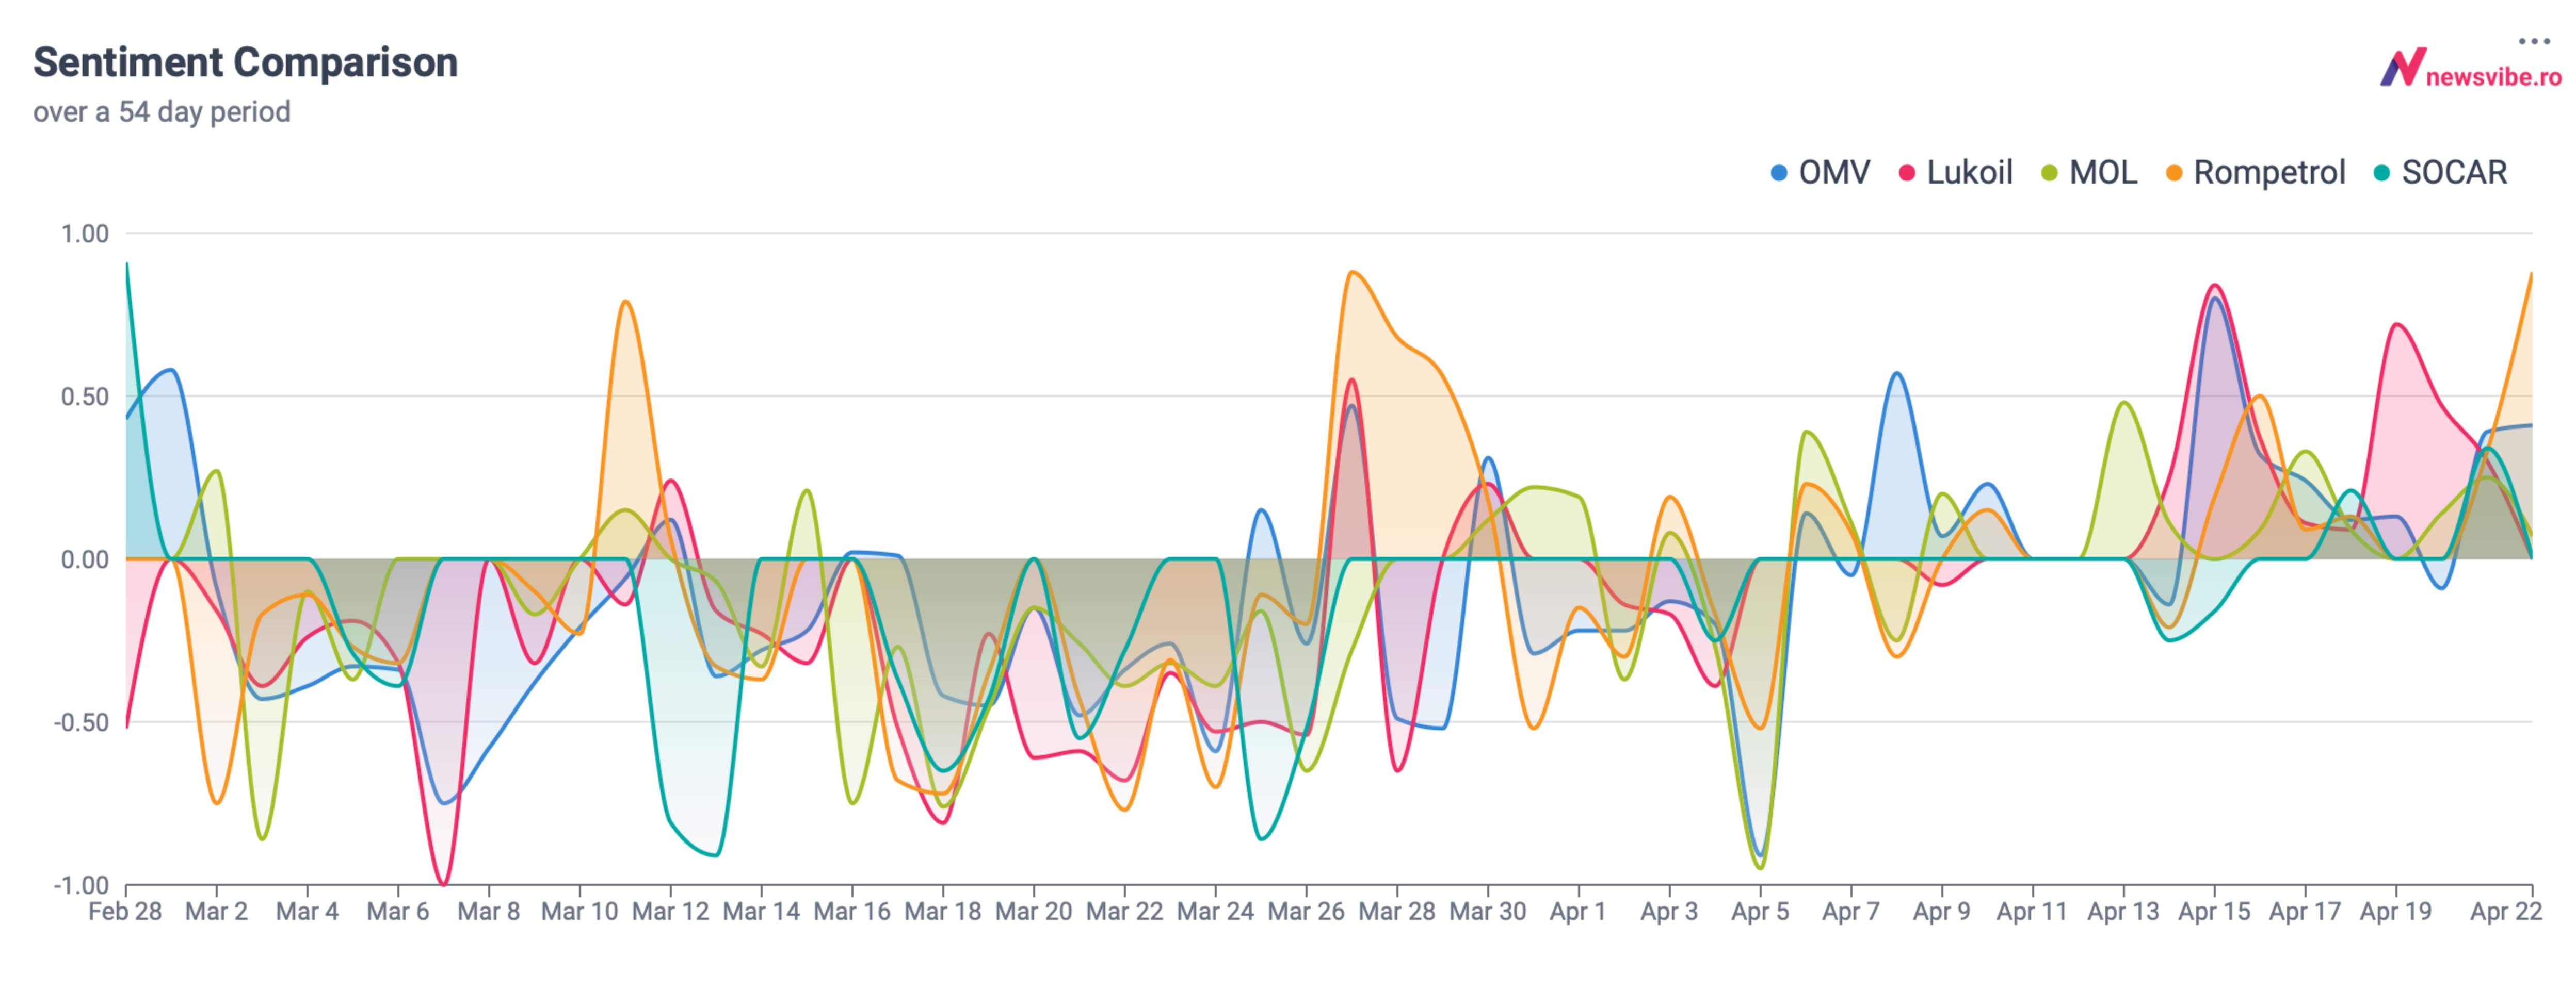Click the -1.00 y-axis label

[x=81, y=885]
